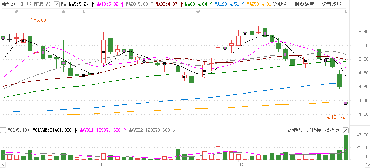This screenshot has width=370, height=168.
Task: Select the blue MA120:4.51 label
Action: [x=227, y=4]
